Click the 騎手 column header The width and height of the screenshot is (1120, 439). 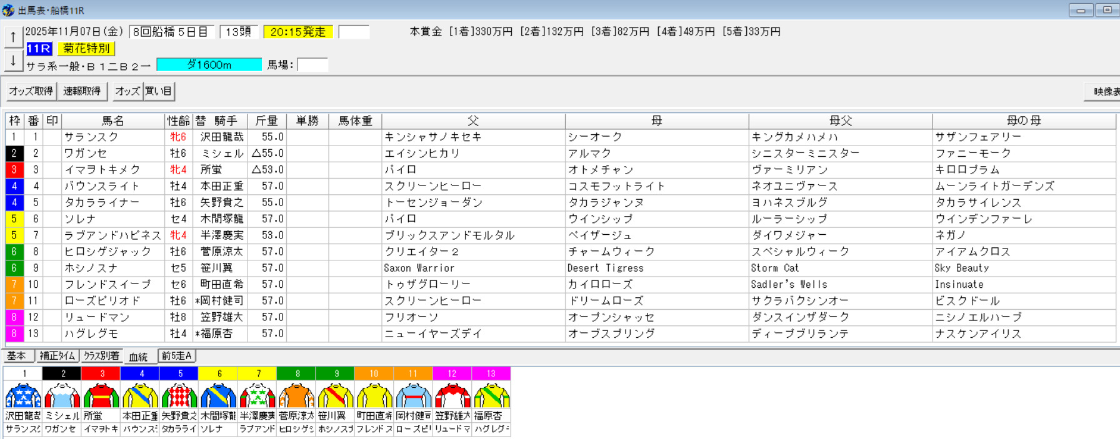pyautogui.click(x=226, y=121)
